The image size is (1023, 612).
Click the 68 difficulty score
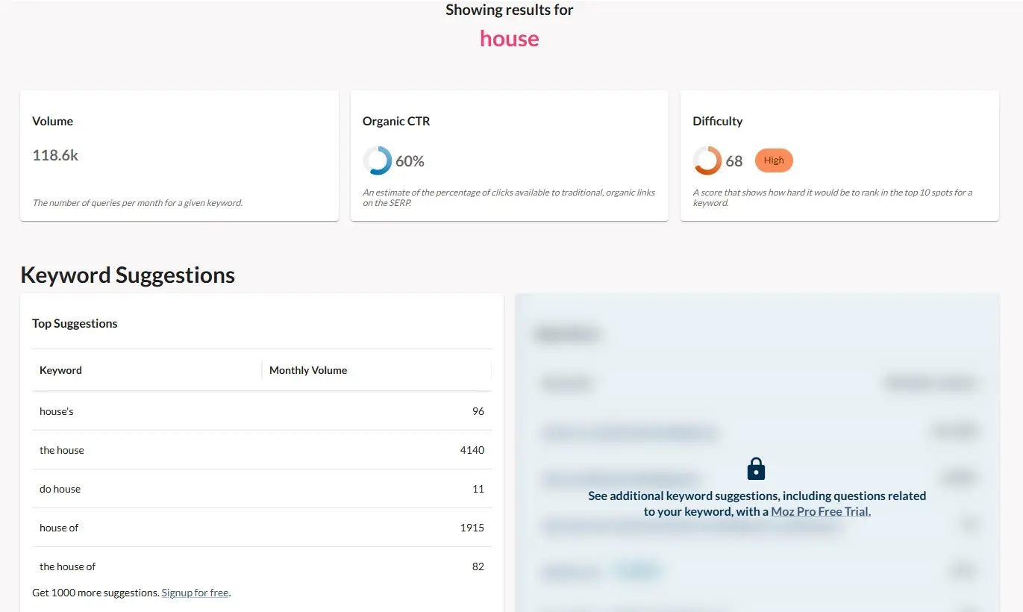[733, 160]
